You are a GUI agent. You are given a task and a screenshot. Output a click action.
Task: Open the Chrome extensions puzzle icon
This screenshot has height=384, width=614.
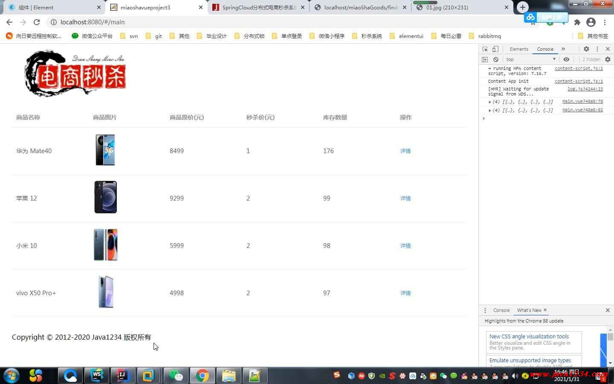577,22
